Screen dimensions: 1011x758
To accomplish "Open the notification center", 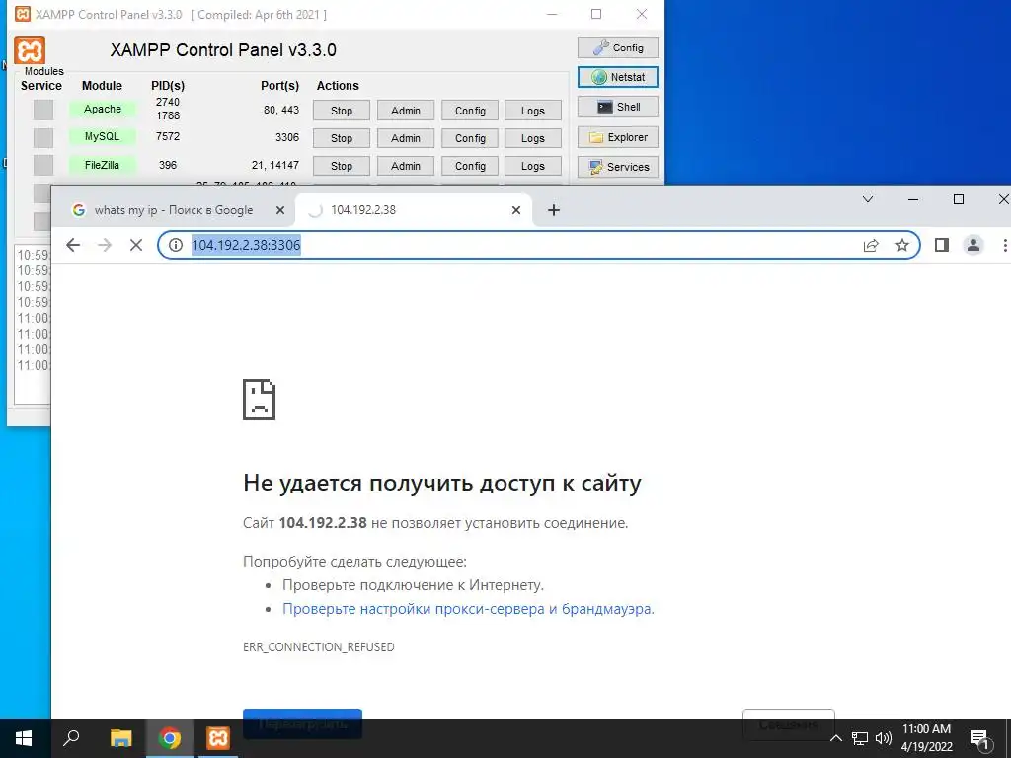I will (x=979, y=738).
